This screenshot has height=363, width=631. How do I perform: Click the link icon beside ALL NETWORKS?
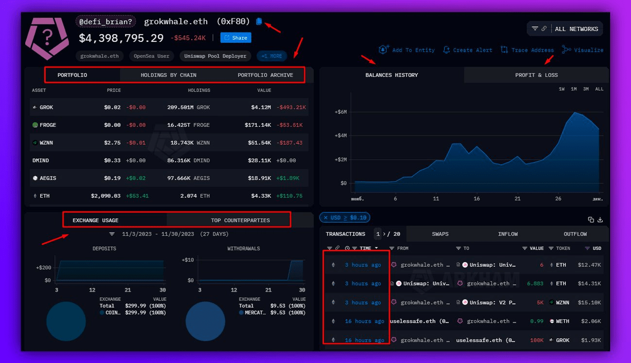(544, 29)
